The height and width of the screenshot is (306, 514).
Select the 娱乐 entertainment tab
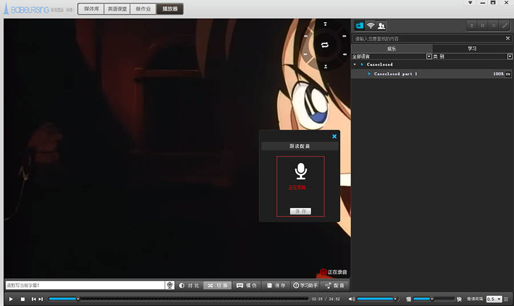click(x=392, y=49)
